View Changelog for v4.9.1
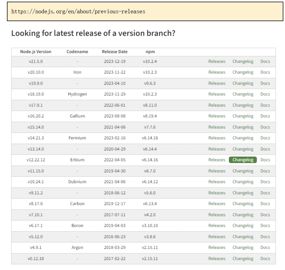Image resolution: width=285 pixels, height=270 pixels. coord(243,247)
